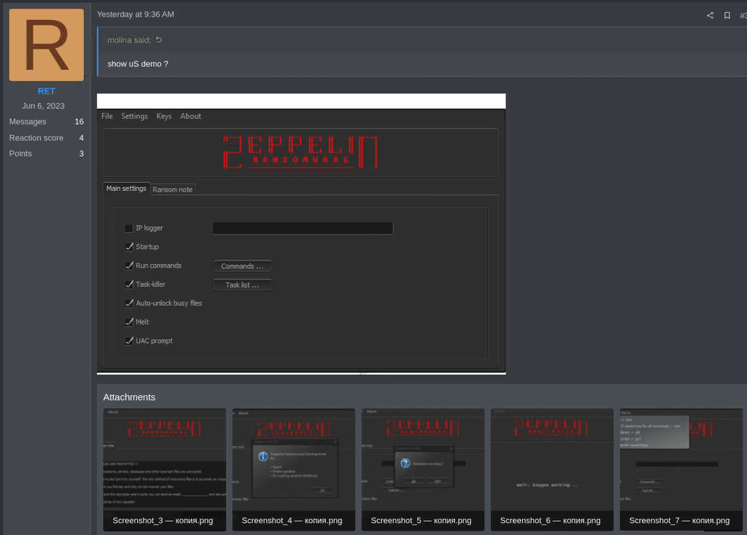The image size is (747, 535).
Task: Select the Main settings tab
Action: point(126,188)
